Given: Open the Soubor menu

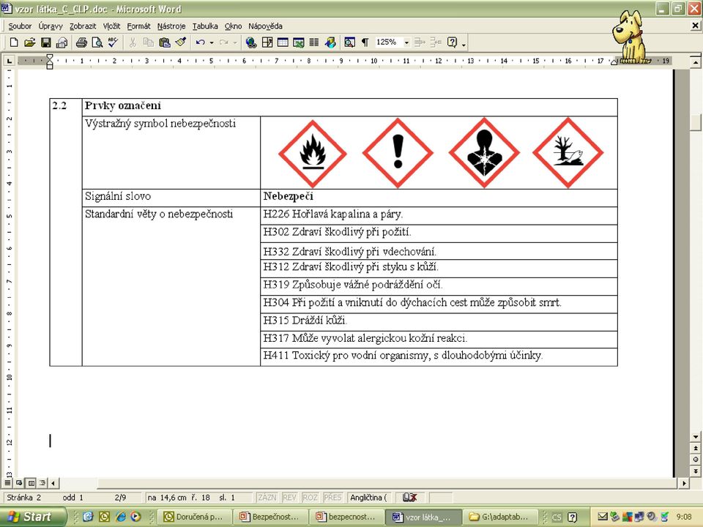Looking at the screenshot, I should point(21,26).
